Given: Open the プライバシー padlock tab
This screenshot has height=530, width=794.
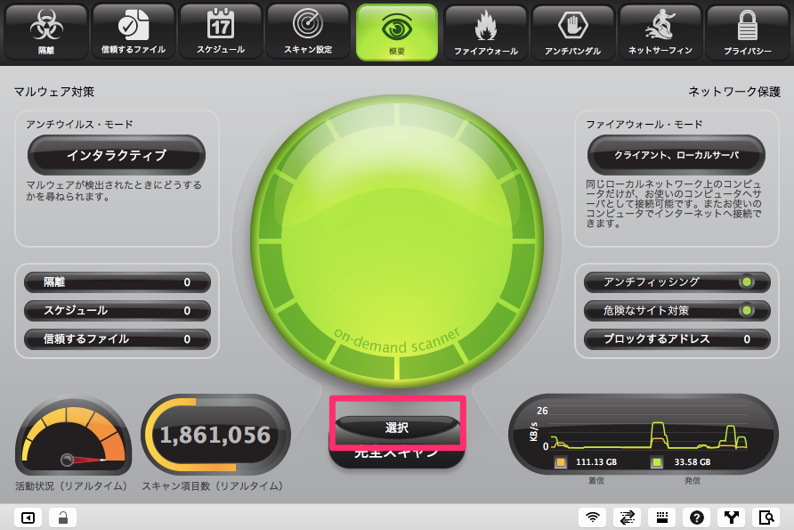Looking at the screenshot, I should tap(747, 32).
